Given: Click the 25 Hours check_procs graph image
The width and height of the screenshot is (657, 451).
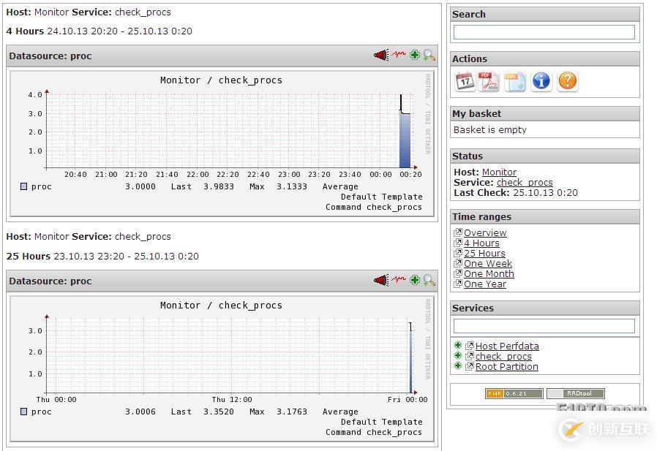Looking at the screenshot, I should [x=222, y=369].
